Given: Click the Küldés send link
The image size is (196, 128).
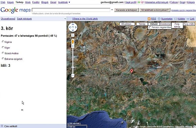Looking at the screenshot, I should [x=181, y=19].
